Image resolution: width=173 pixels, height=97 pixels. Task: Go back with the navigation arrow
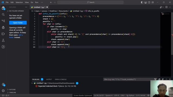(51, 2)
